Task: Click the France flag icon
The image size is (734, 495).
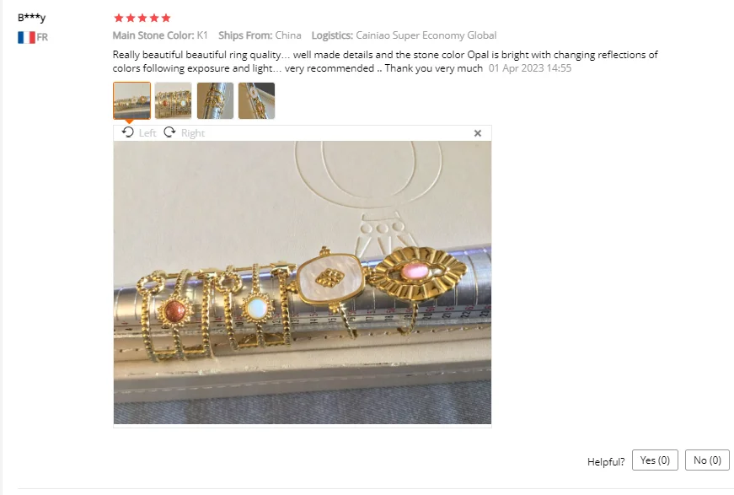Action: click(x=26, y=37)
